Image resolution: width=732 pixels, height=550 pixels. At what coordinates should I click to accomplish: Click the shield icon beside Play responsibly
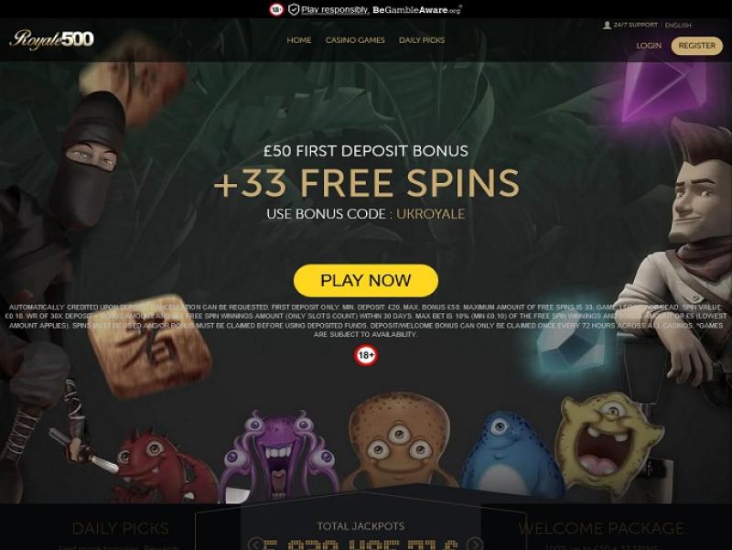pyautogui.click(x=293, y=9)
